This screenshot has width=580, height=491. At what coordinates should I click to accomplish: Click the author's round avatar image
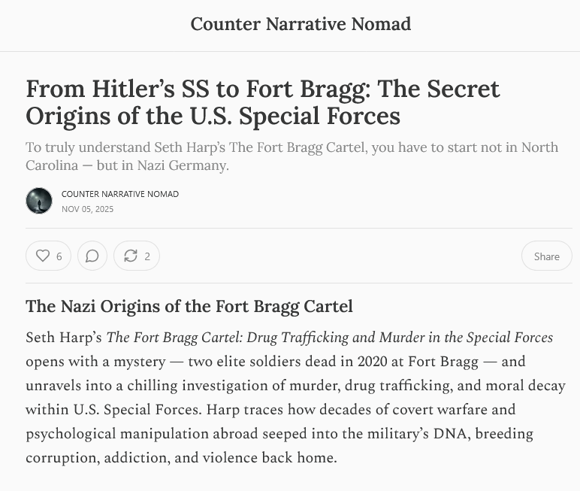[x=39, y=201]
